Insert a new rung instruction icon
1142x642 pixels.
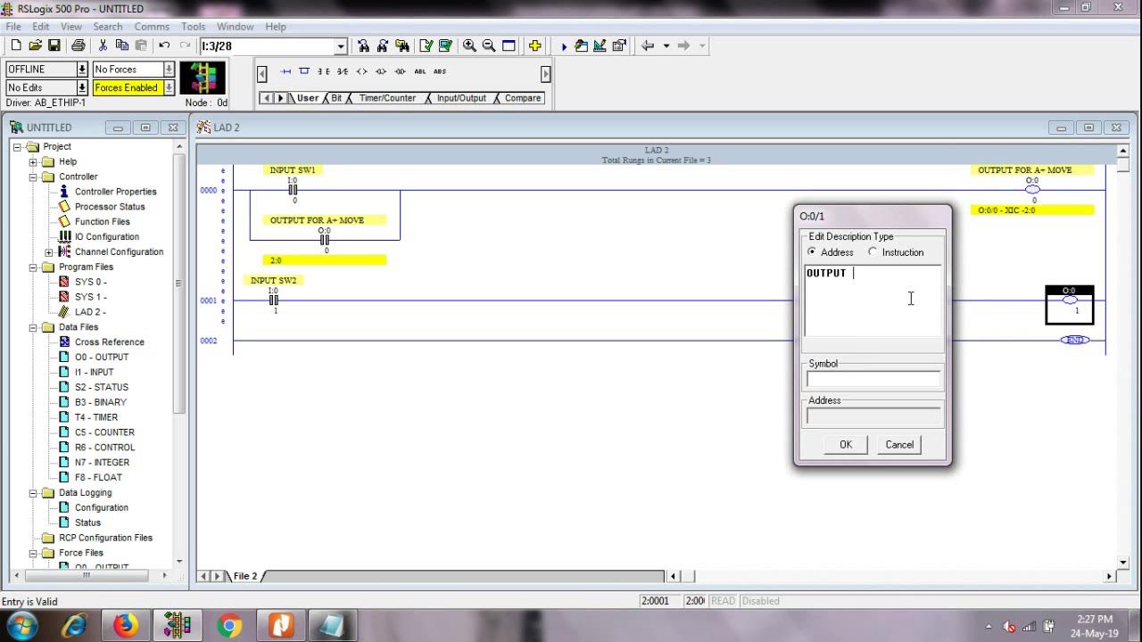click(x=285, y=71)
